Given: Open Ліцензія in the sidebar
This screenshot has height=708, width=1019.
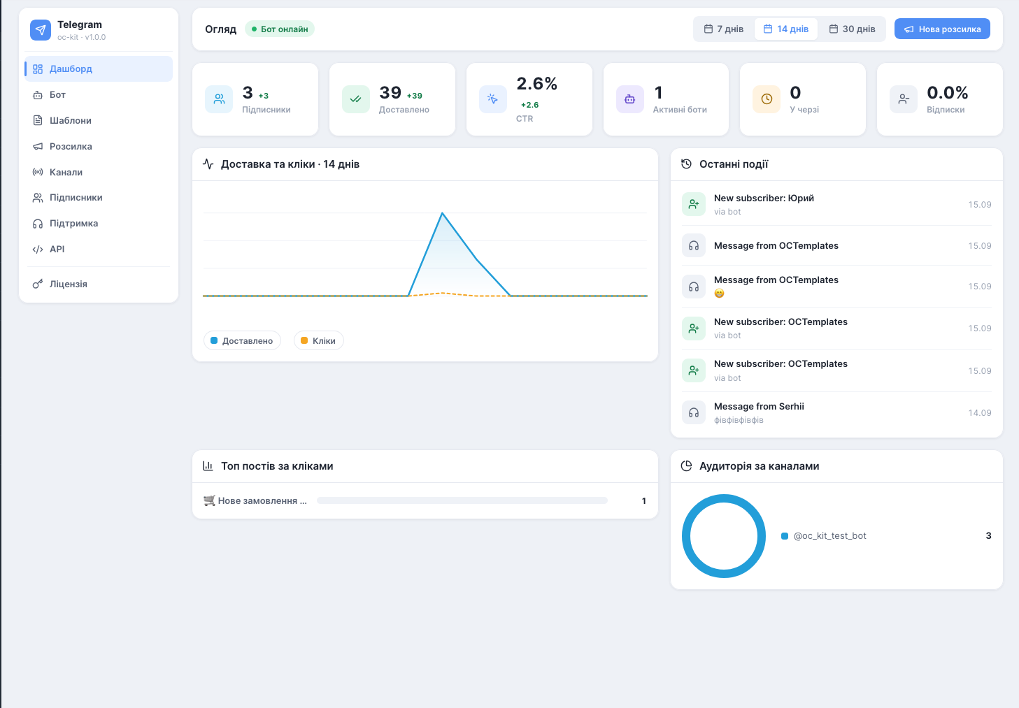Looking at the screenshot, I should (99, 284).
